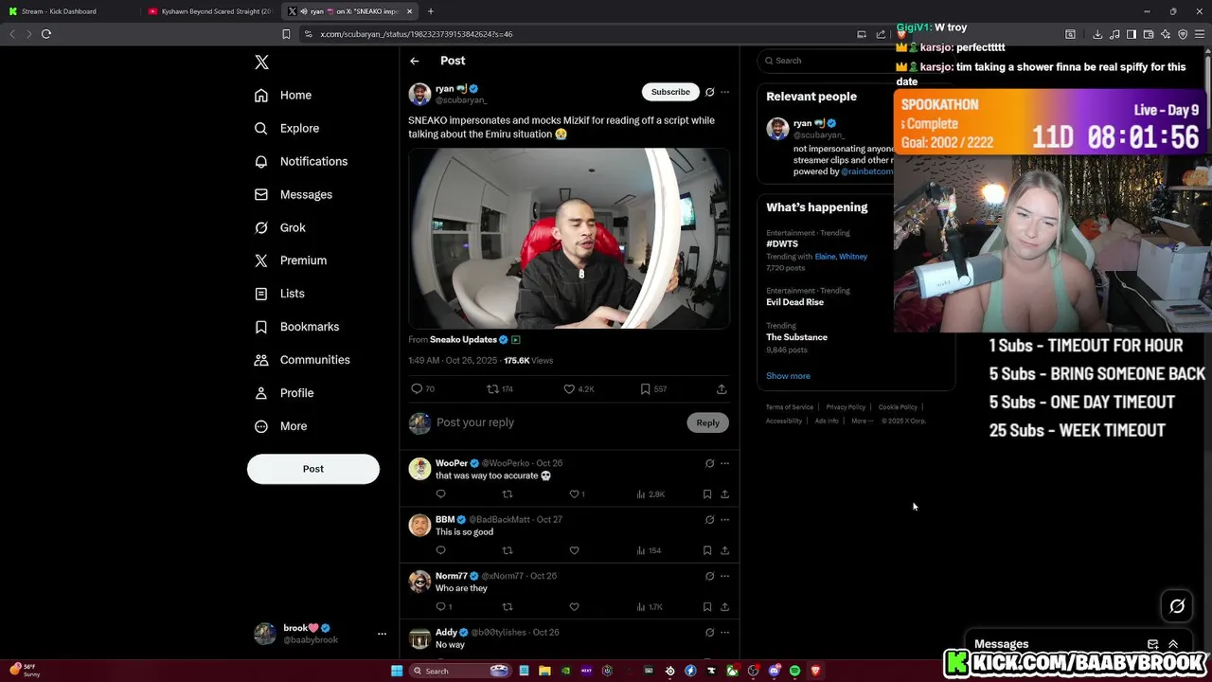This screenshot has height=682, width=1212.
Task: Open more options on Norm77's reply
Action: pyautogui.click(x=725, y=576)
